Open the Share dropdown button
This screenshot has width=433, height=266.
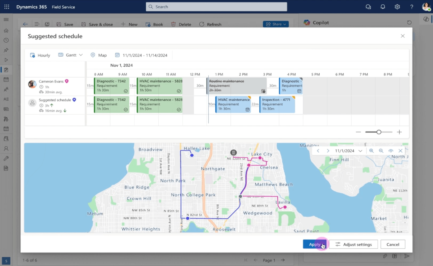click(x=276, y=24)
